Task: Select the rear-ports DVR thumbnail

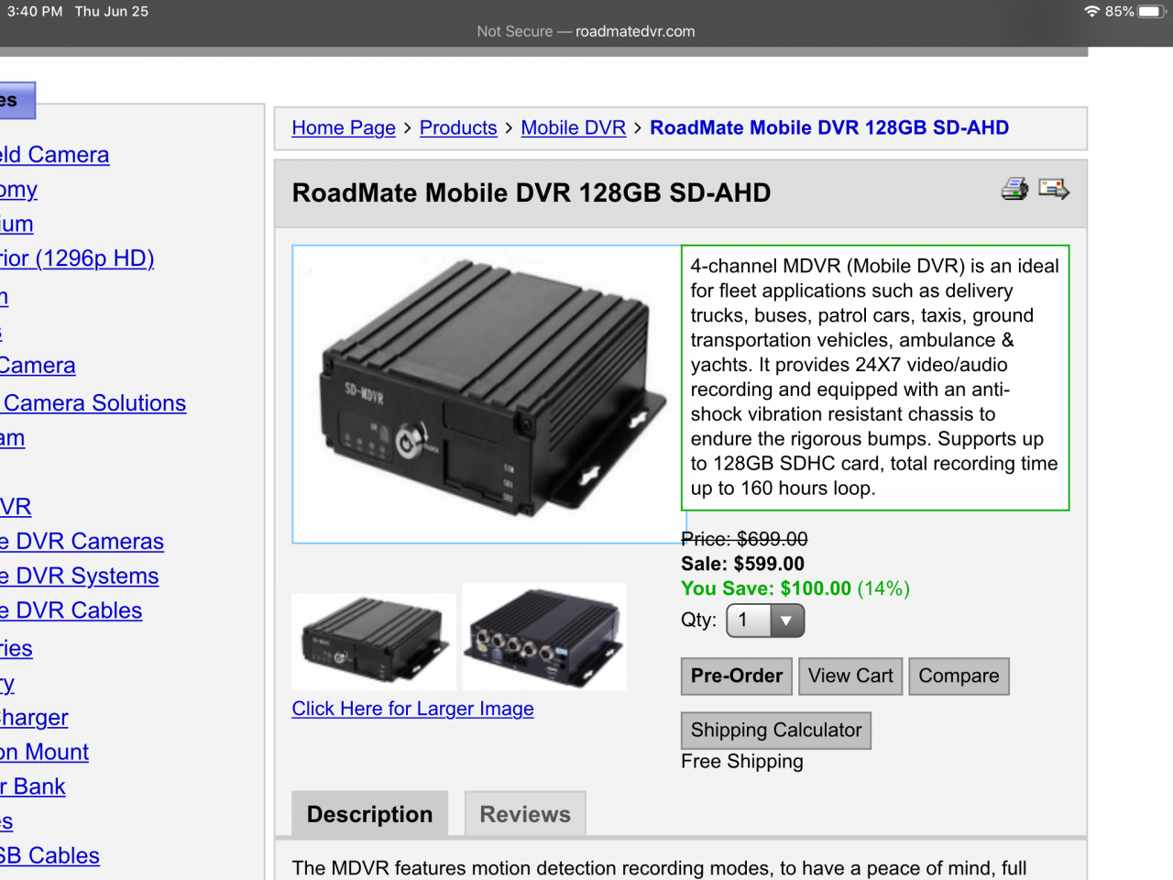Action: (x=544, y=637)
